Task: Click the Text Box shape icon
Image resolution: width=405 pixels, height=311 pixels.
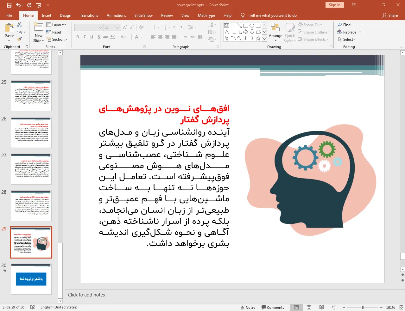Action: coord(227,26)
